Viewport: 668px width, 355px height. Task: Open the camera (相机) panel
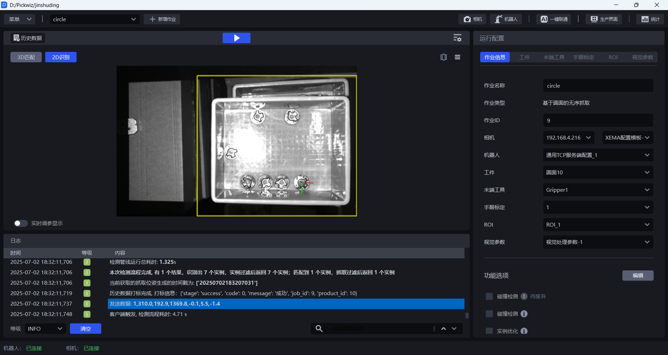point(472,19)
